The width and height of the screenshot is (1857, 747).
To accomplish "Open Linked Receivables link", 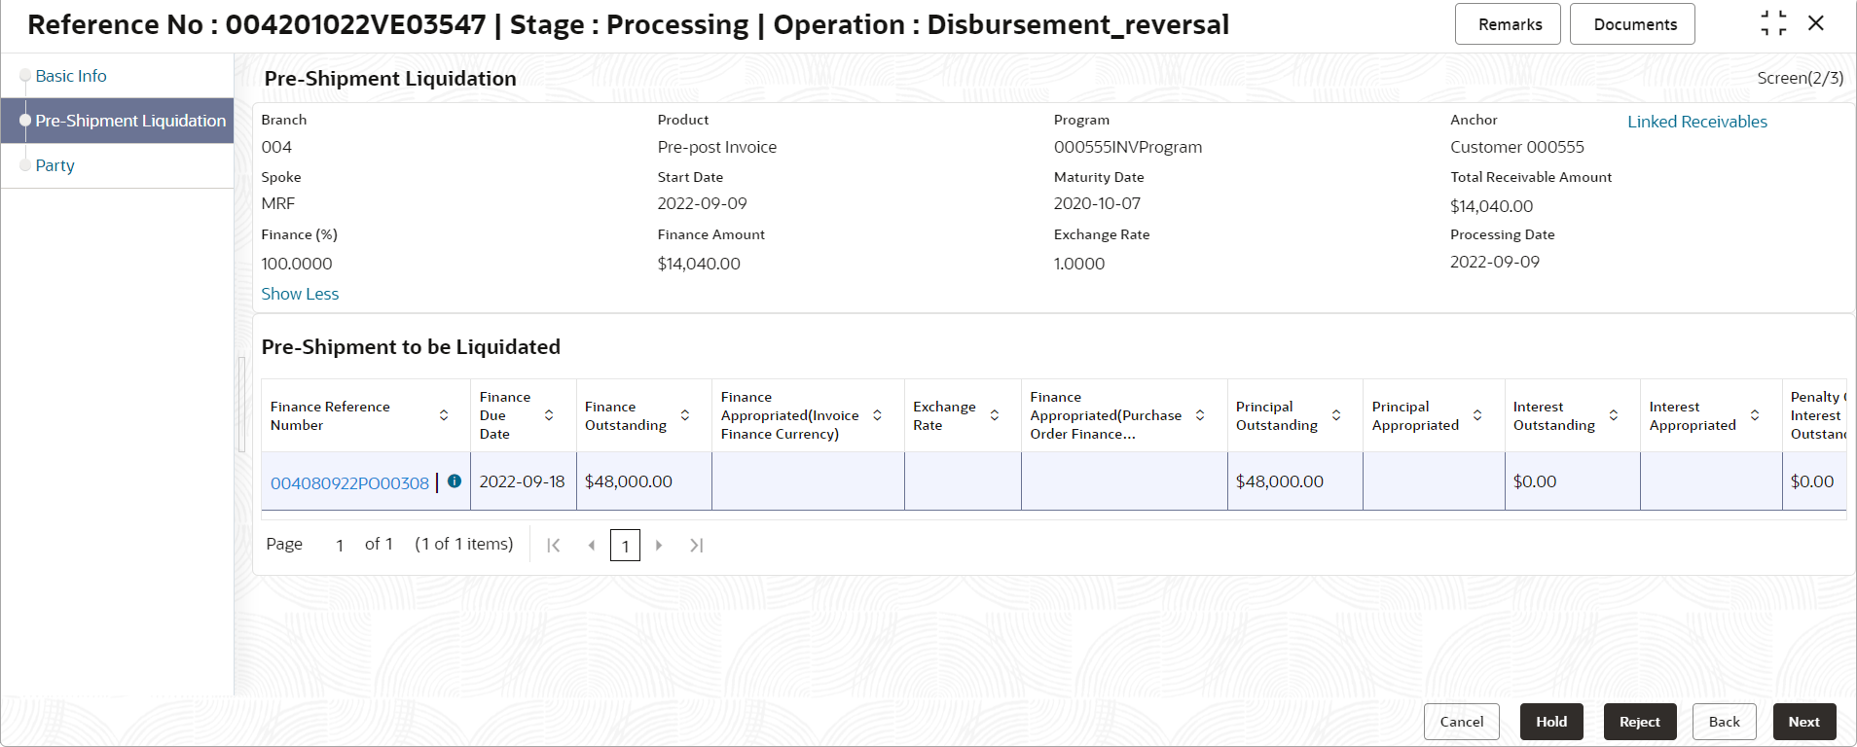I will [x=1697, y=122].
